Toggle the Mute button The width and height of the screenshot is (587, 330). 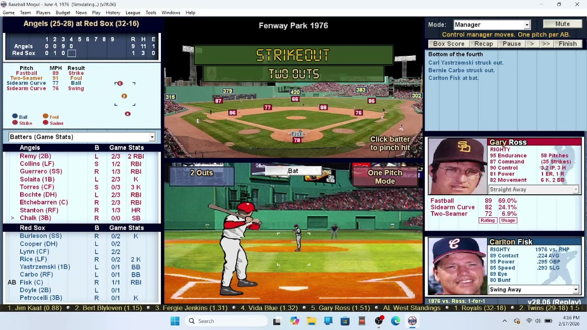tap(562, 24)
